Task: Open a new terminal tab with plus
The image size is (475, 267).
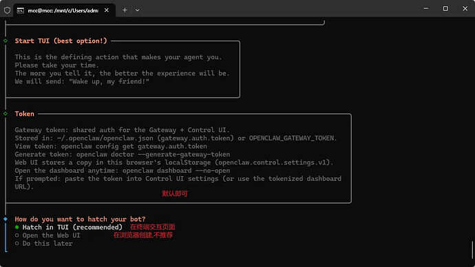Action: pos(125,10)
